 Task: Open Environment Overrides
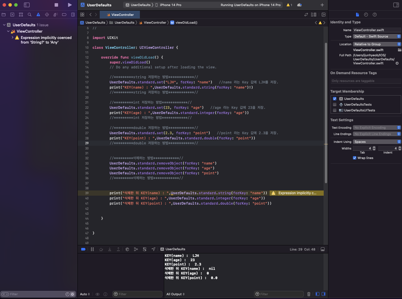[x=145, y=249]
